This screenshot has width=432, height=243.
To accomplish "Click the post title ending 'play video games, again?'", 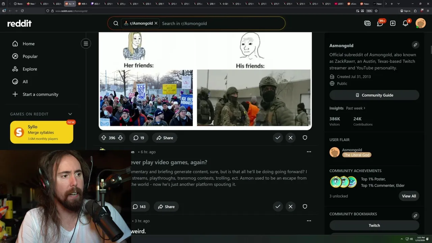I will [169, 162].
